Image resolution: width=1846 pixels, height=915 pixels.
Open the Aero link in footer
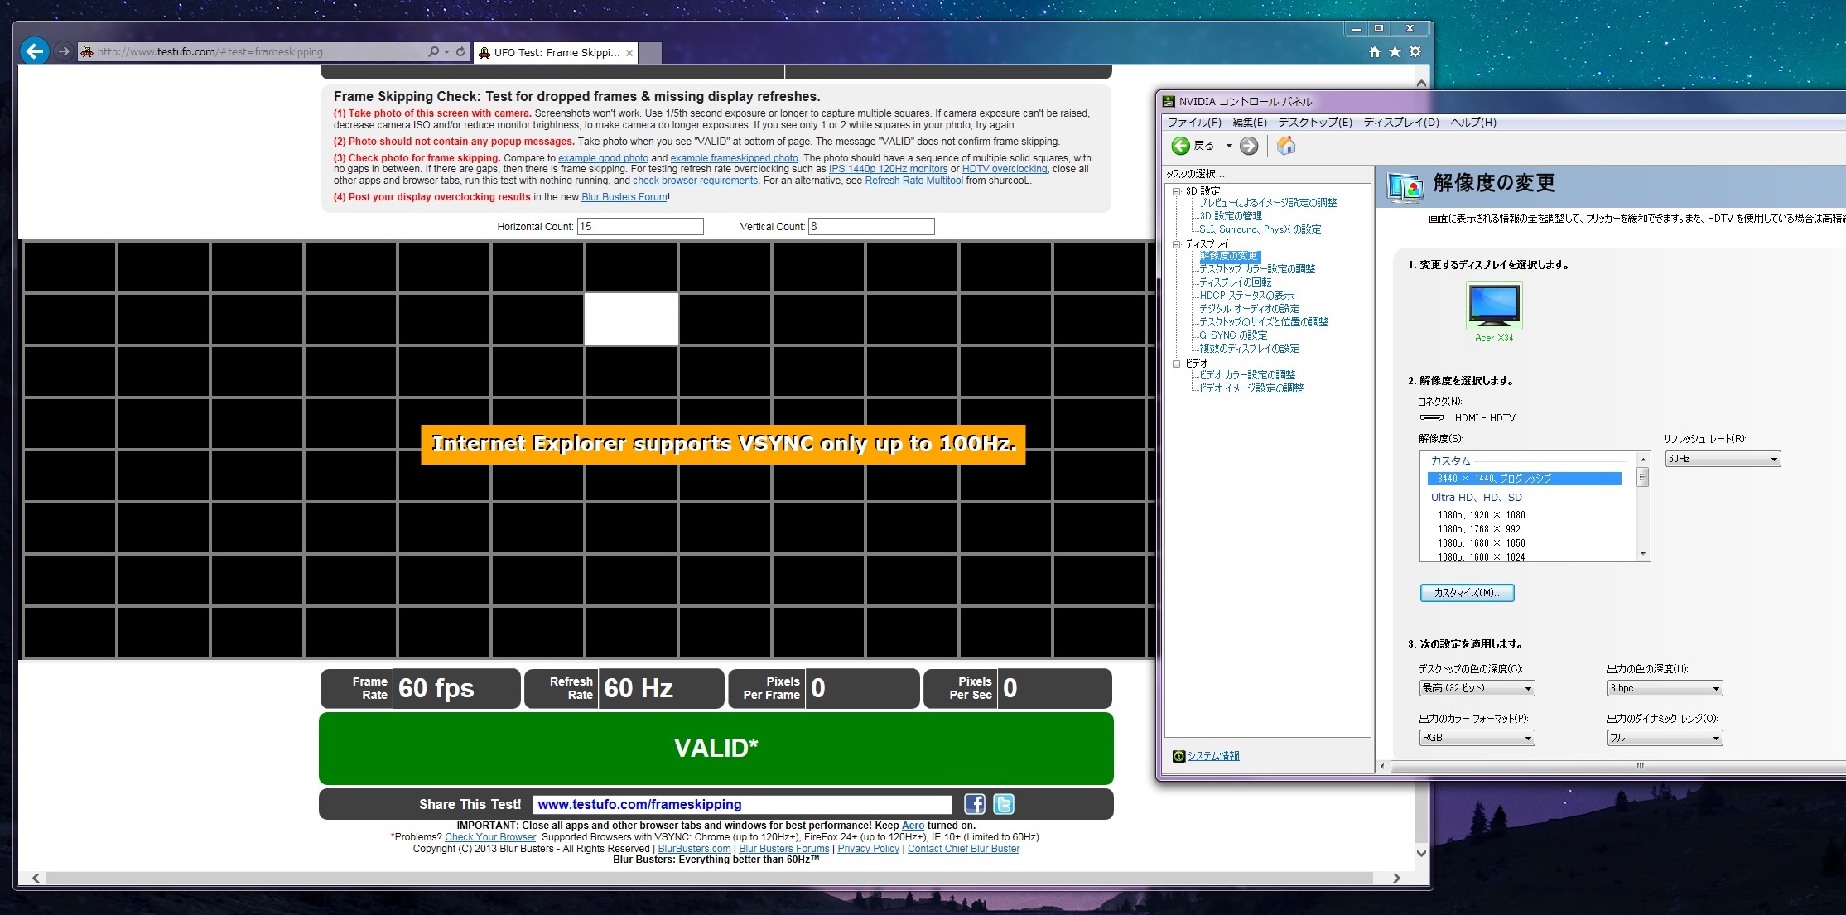913,826
